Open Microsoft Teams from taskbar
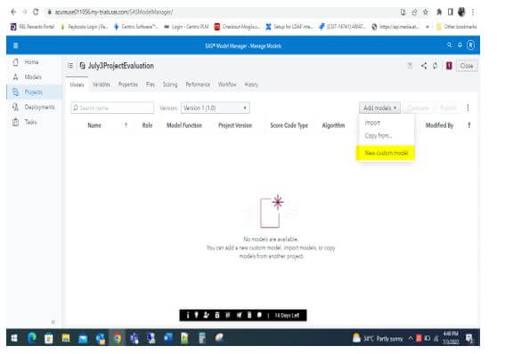The width and height of the screenshot is (505, 354). point(134,338)
